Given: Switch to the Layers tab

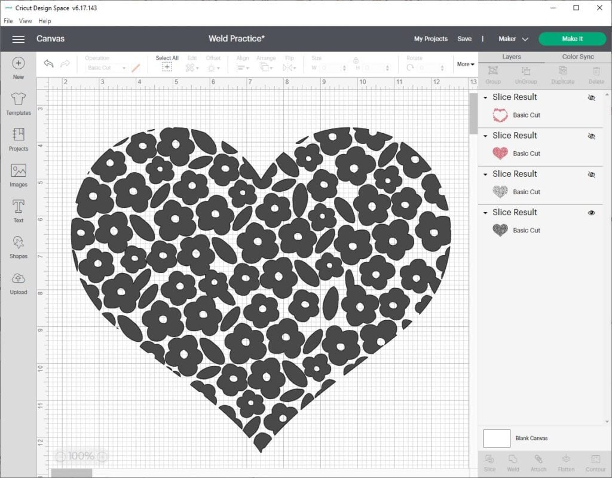Looking at the screenshot, I should pyautogui.click(x=512, y=57).
